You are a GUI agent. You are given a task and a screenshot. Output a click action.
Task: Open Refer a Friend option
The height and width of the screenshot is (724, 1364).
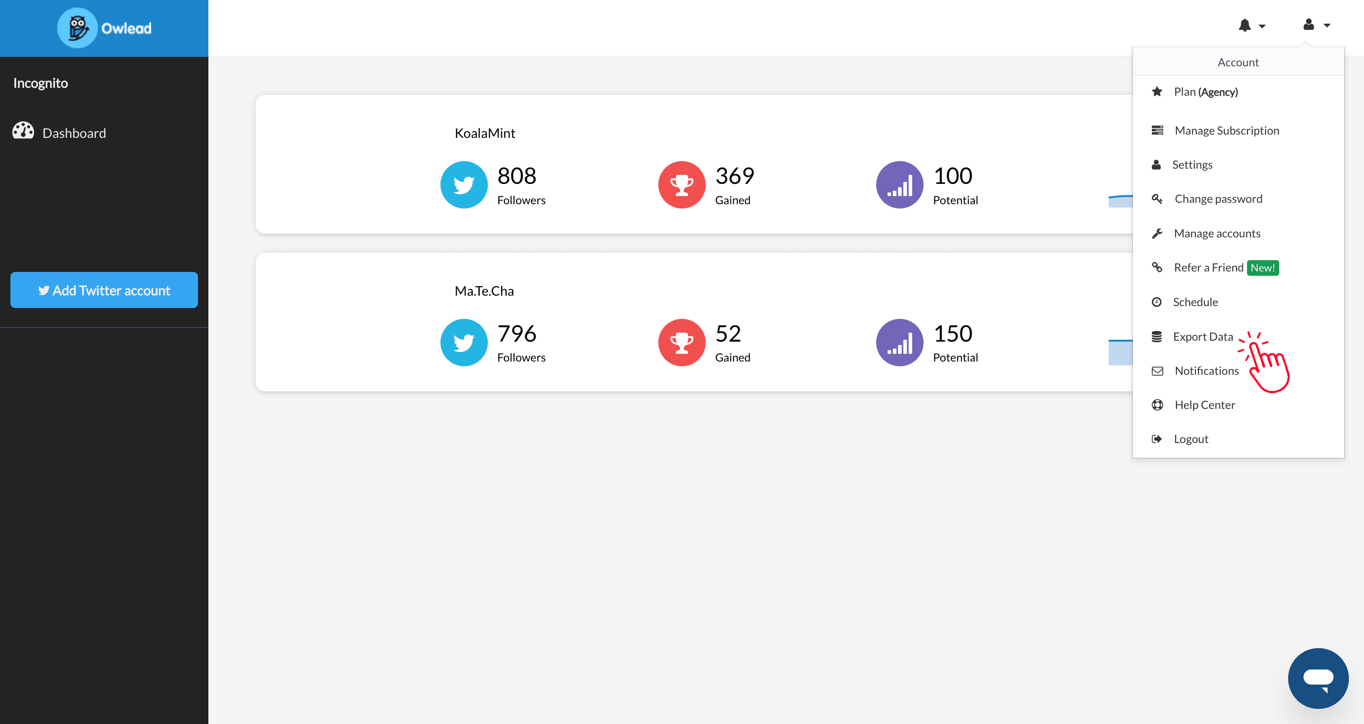click(x=1208, y=267)
